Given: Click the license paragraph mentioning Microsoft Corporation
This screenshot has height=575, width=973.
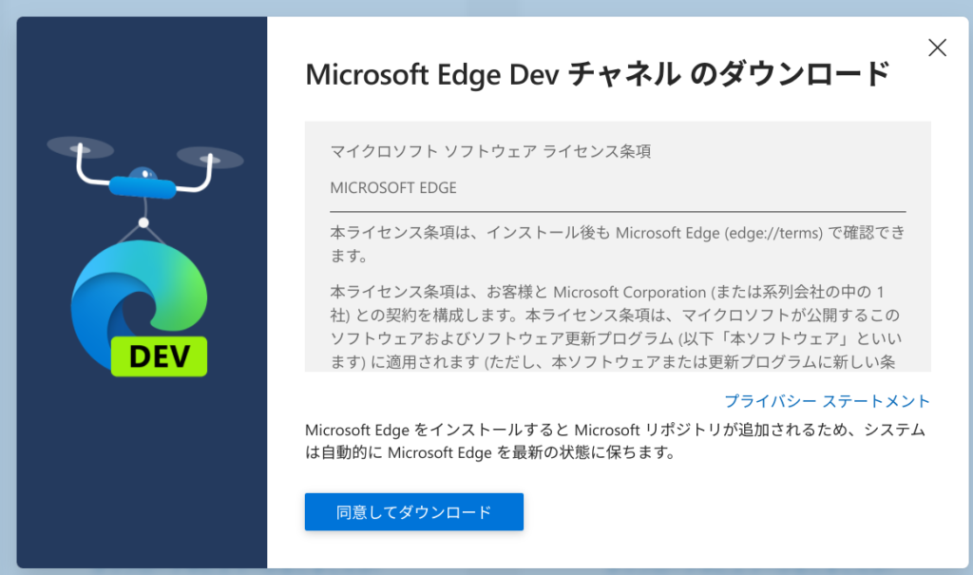Looking at the screenshot, I should (x=616, y=327).
